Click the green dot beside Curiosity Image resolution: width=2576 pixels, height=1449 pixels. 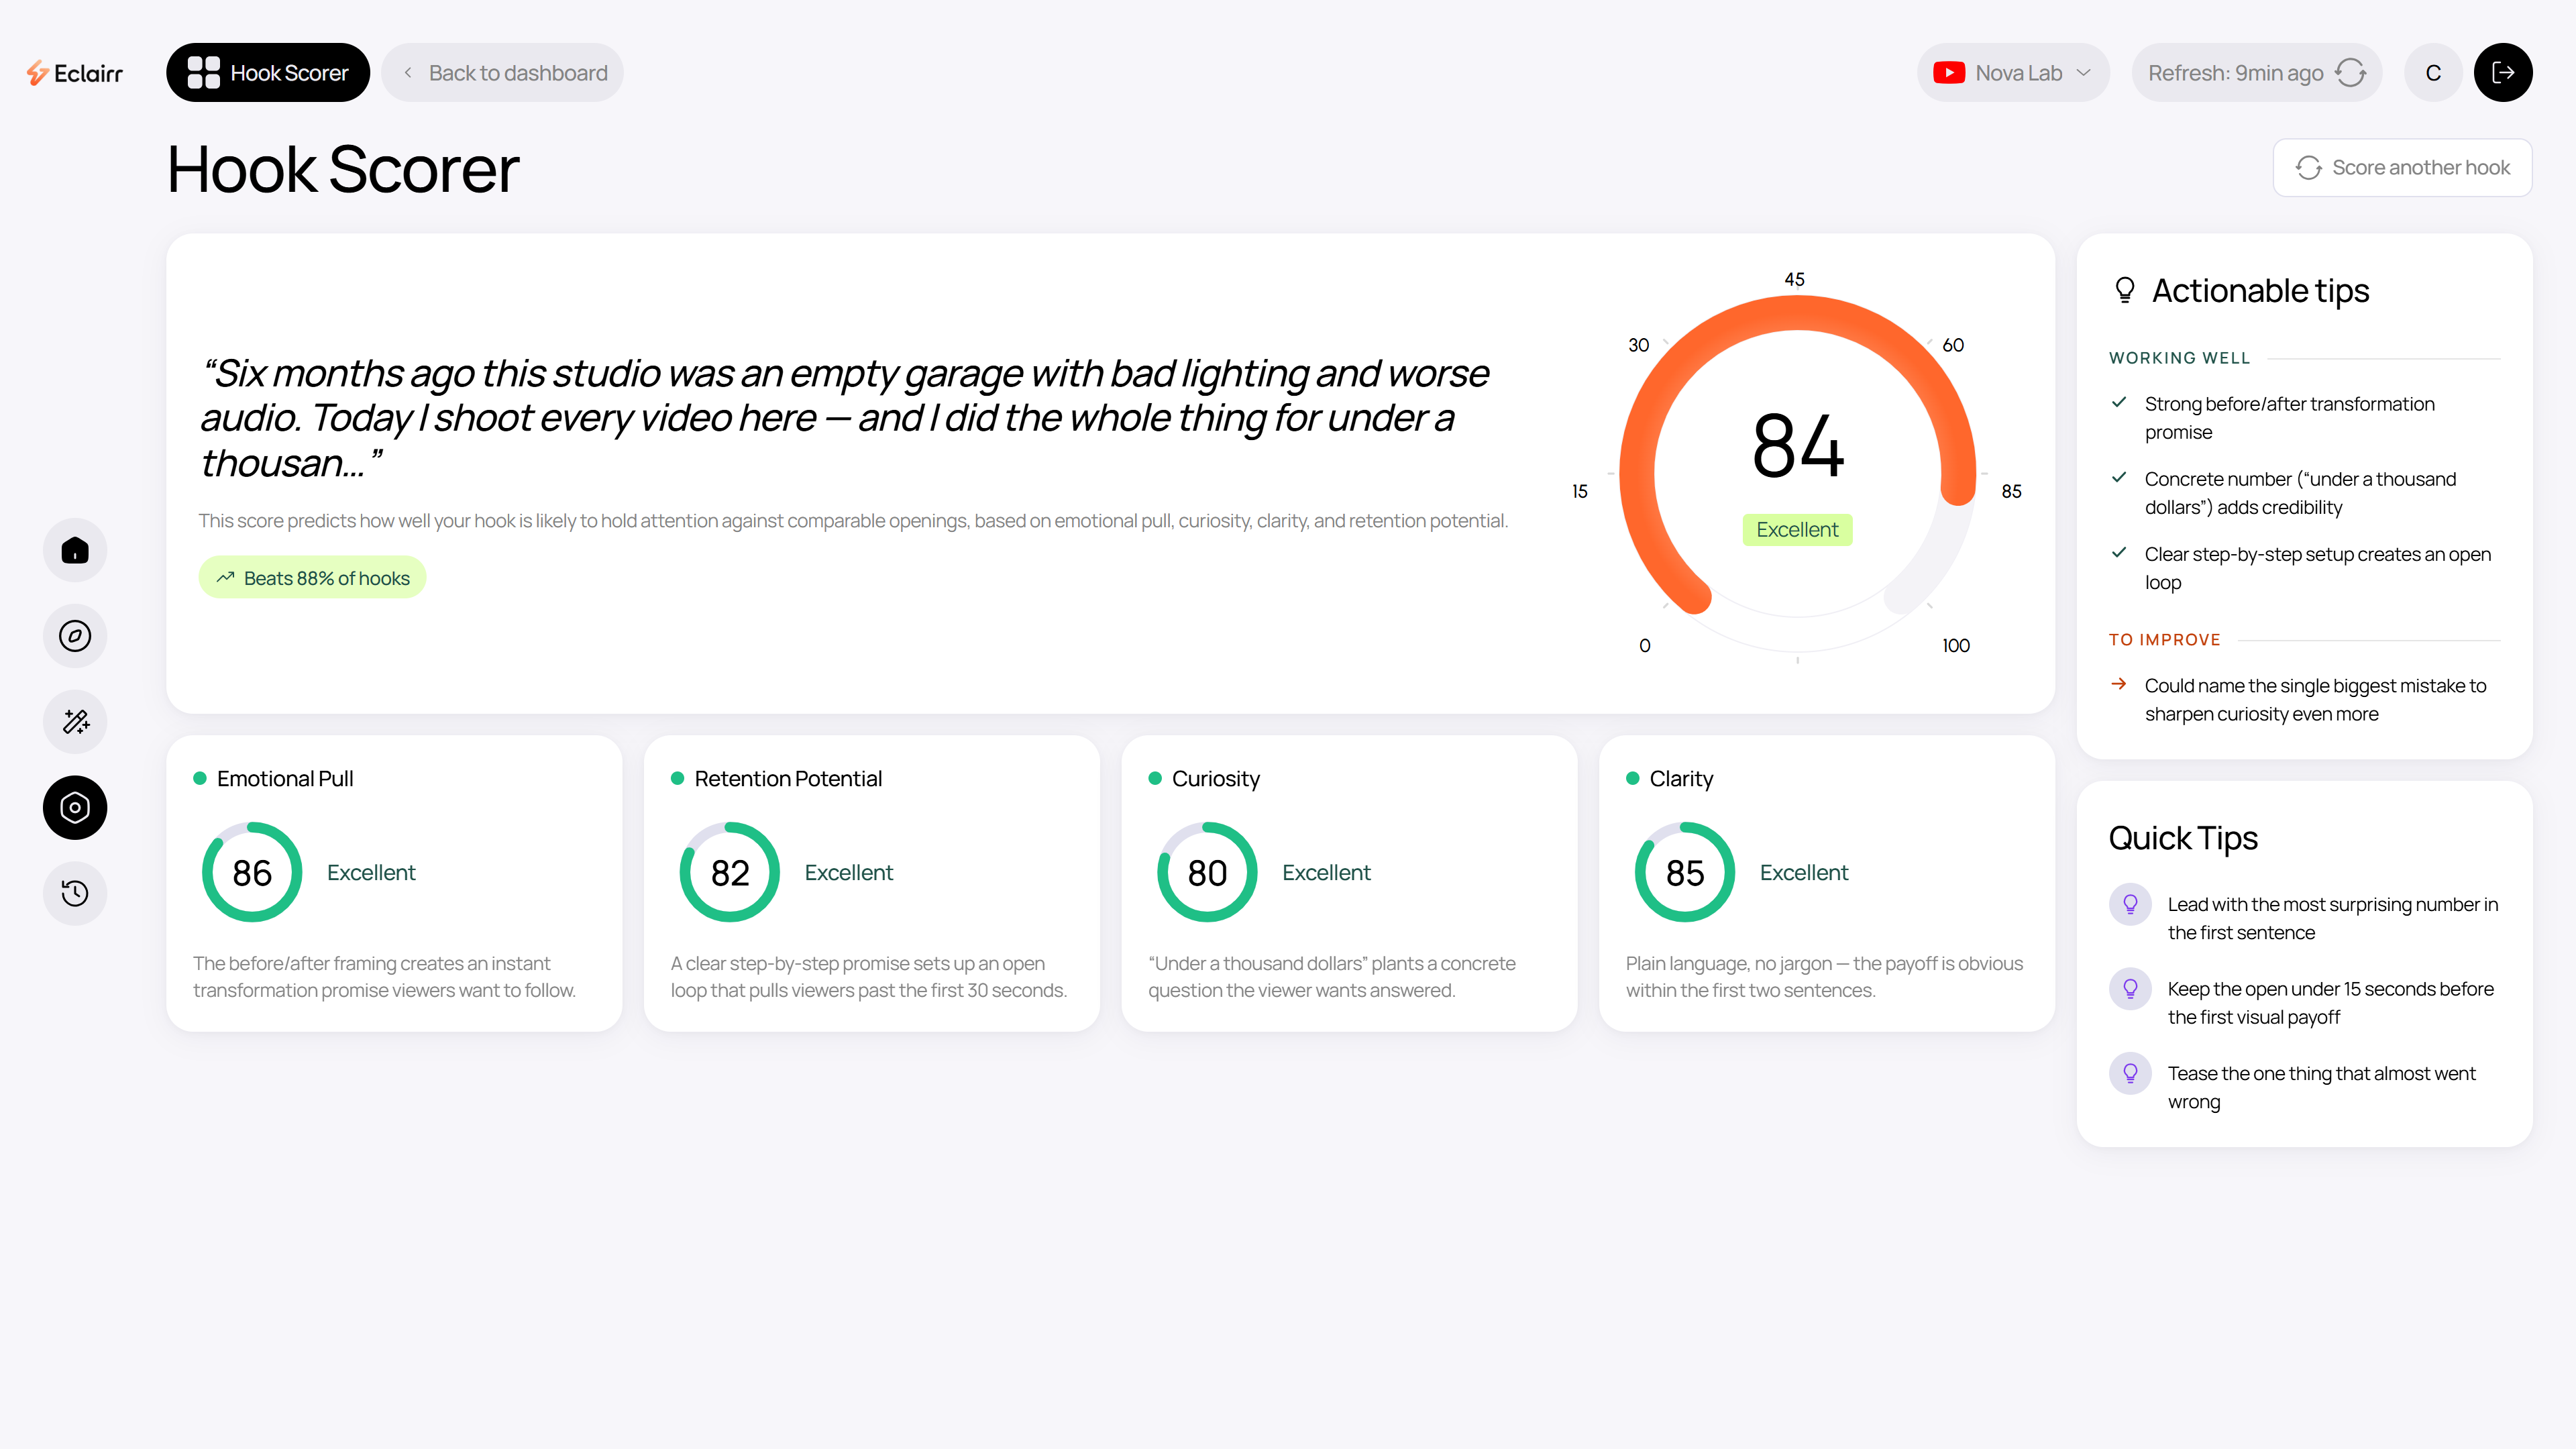1155,778
